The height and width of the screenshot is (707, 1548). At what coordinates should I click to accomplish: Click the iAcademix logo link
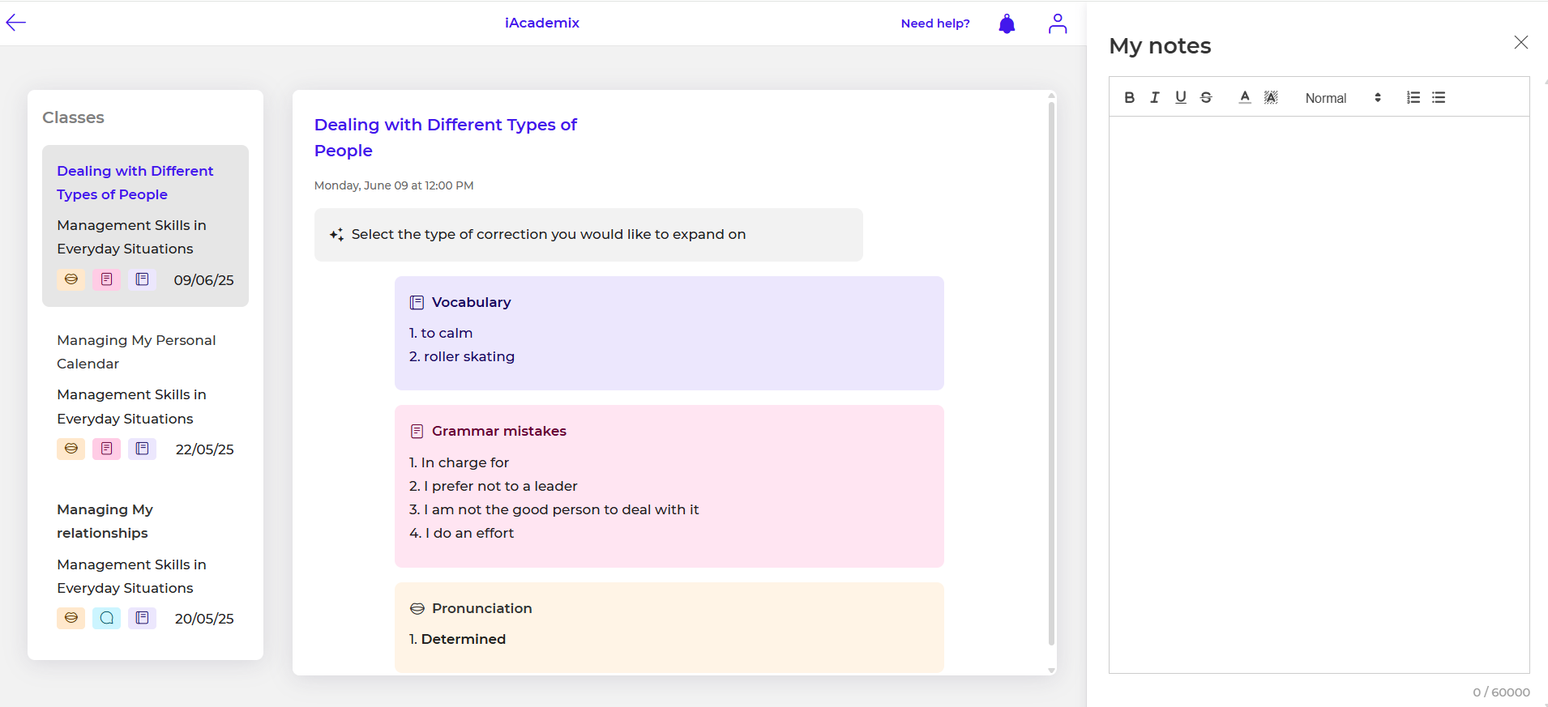[542, 23]
